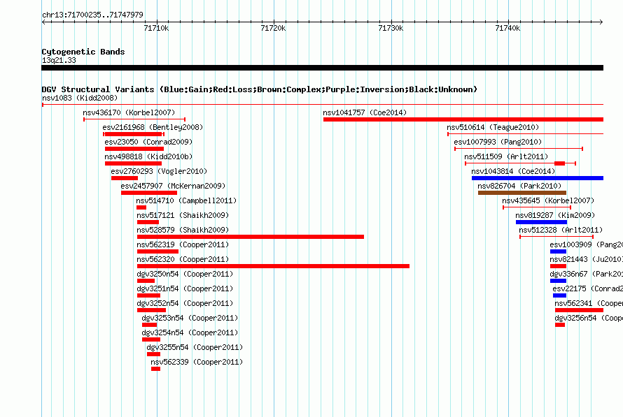Click the long red nsv562320 loss bar
This screenshot has height=417, width=623.
pyautogui.click(x=273, y=266)
